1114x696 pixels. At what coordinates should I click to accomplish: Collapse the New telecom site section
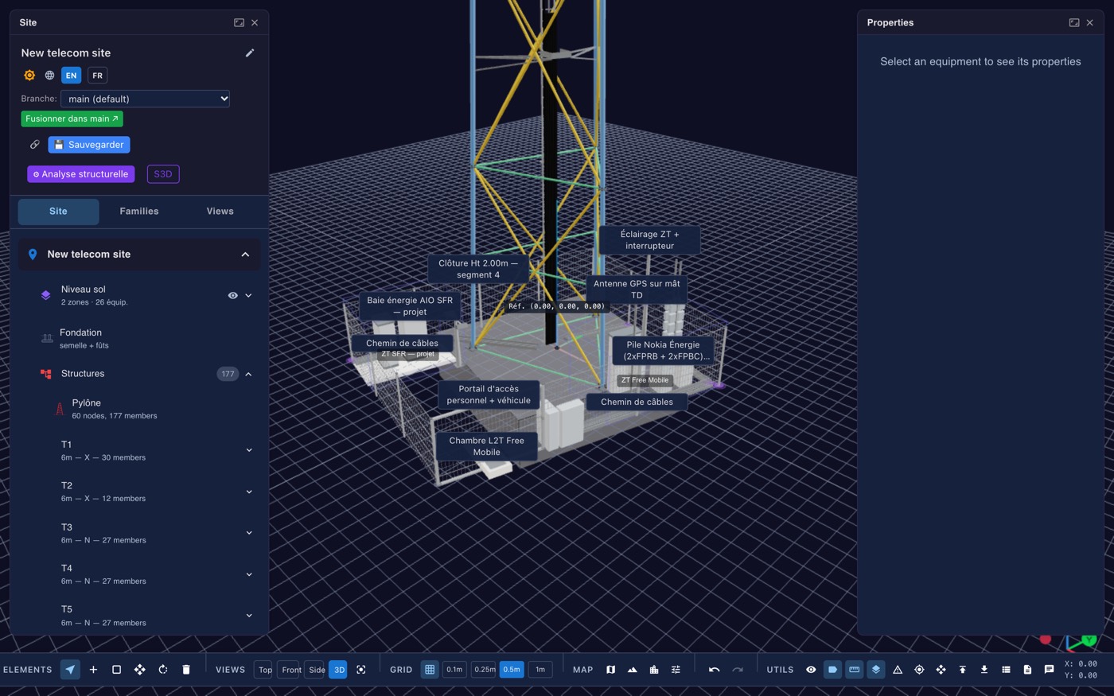[245, 255]
